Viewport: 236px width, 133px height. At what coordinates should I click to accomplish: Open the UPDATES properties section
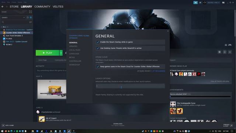(73, 46)
